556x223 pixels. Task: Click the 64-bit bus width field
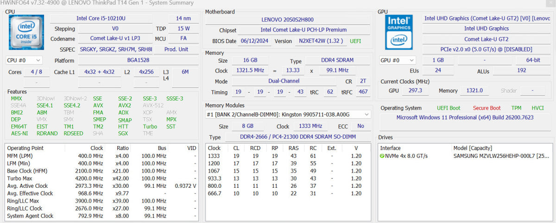coord(532,60)
